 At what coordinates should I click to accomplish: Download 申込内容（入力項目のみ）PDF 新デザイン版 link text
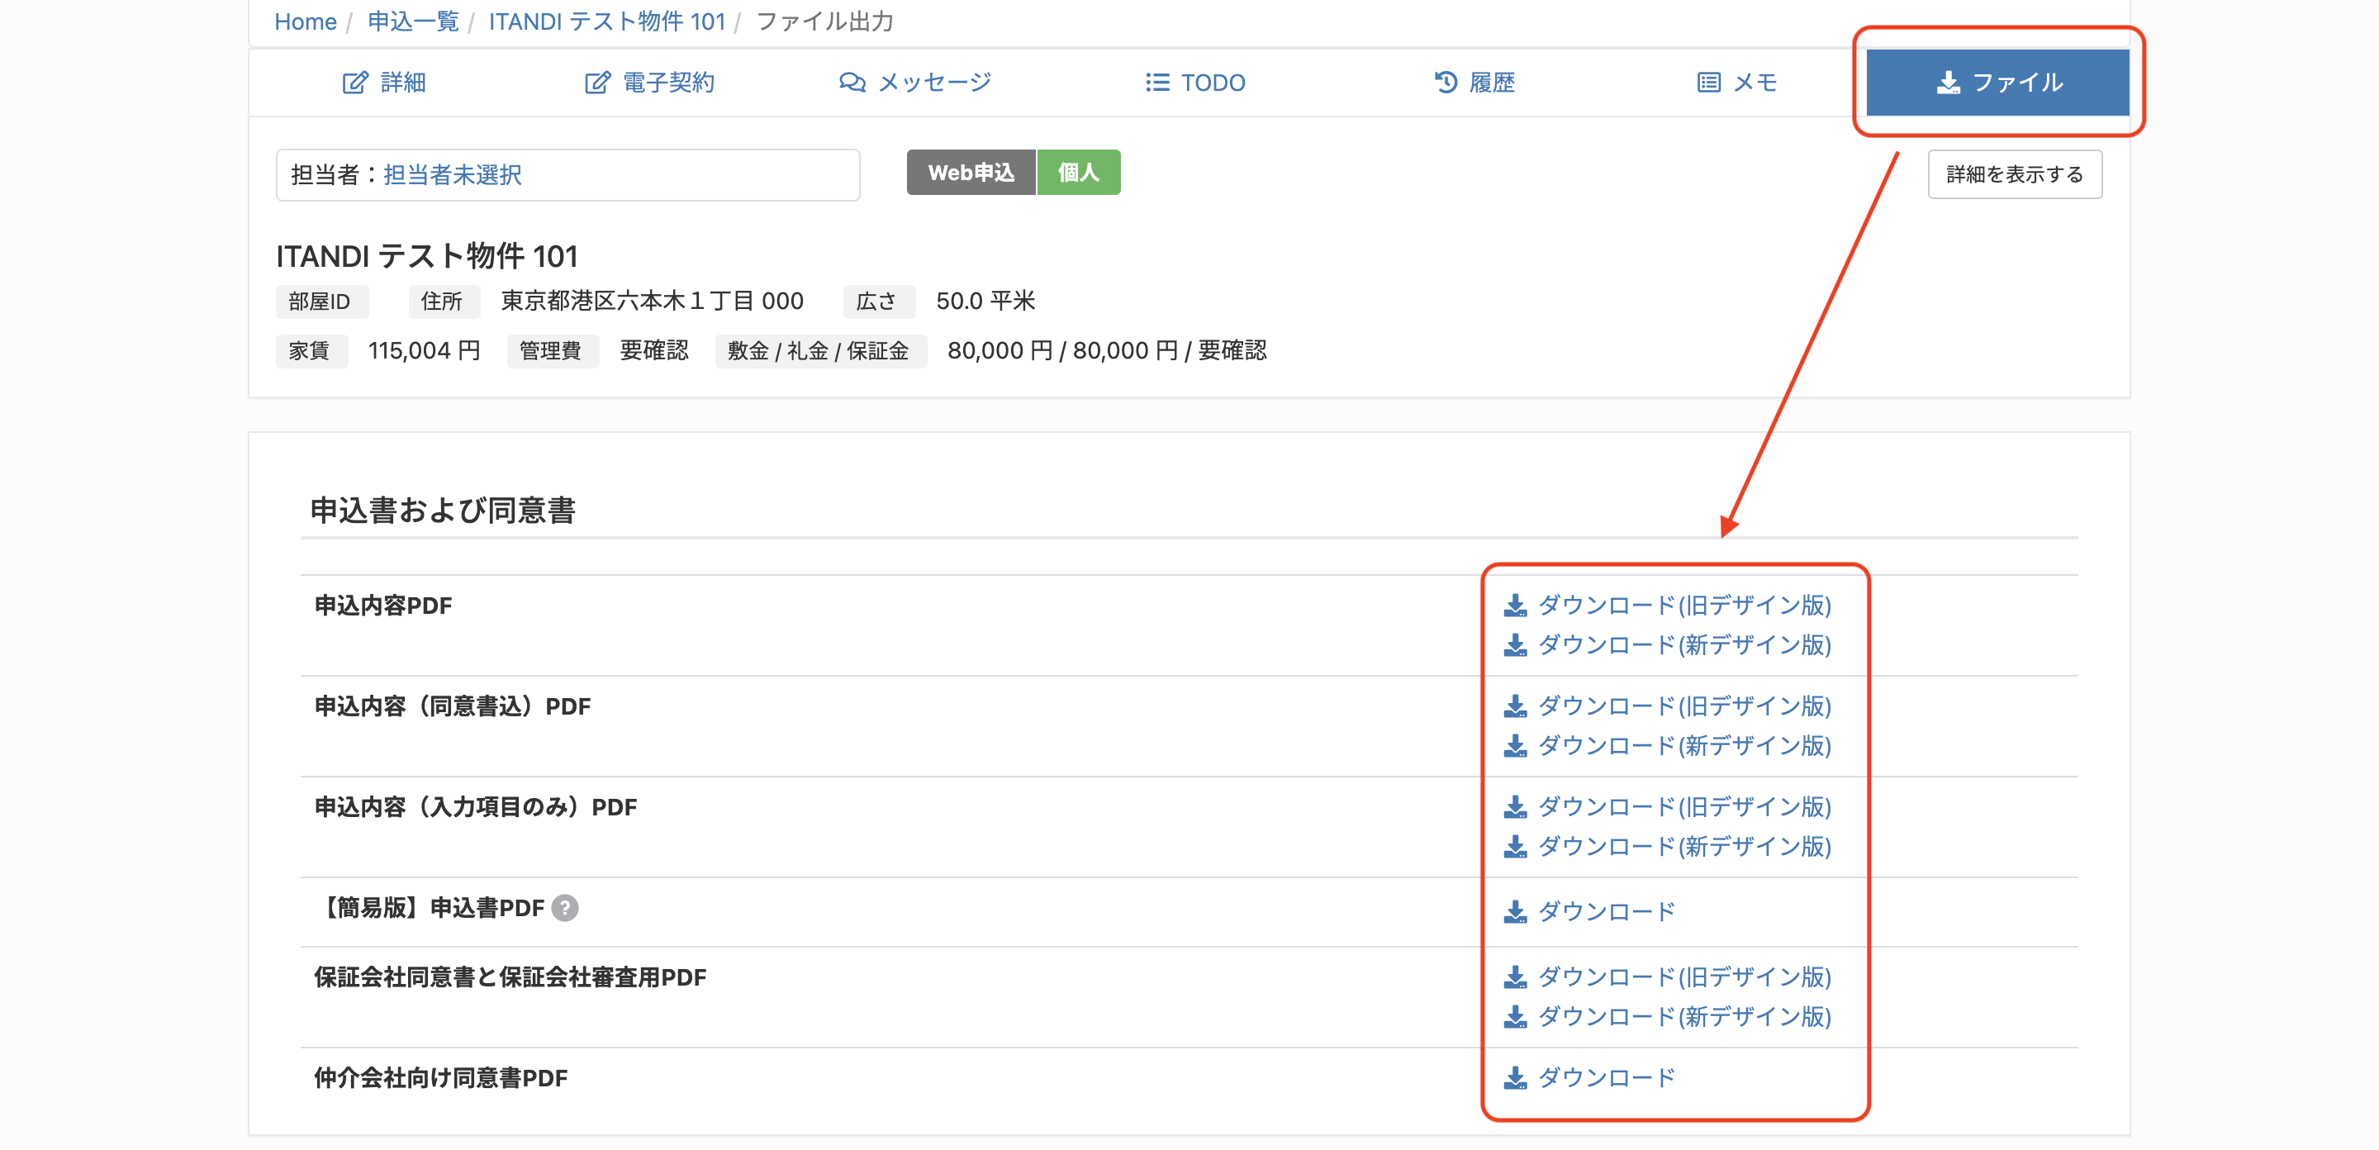coord(1683,846)
